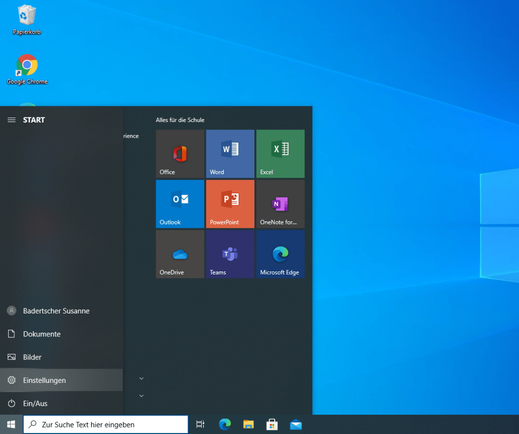Launch PowerPoint from the Start tiles

[230, 204]
